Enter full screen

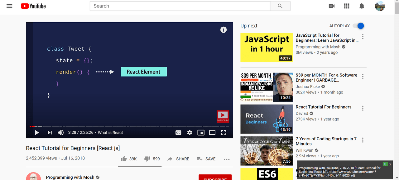(x=224, y=133)
